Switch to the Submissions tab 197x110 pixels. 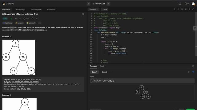[x=51, y=9]
